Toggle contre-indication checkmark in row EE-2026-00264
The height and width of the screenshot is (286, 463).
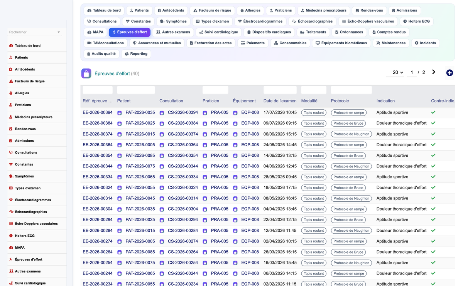433,252
